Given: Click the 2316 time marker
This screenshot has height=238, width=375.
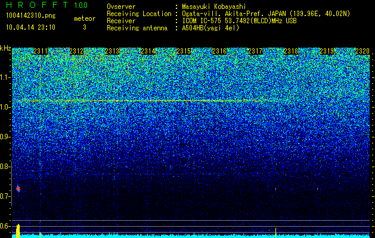Looking at the screenshot, I should [219, 51].
